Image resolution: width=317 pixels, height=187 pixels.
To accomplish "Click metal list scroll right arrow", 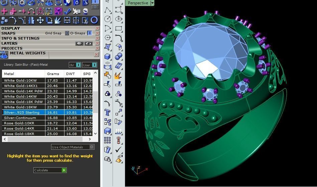I will click(90, 139).
